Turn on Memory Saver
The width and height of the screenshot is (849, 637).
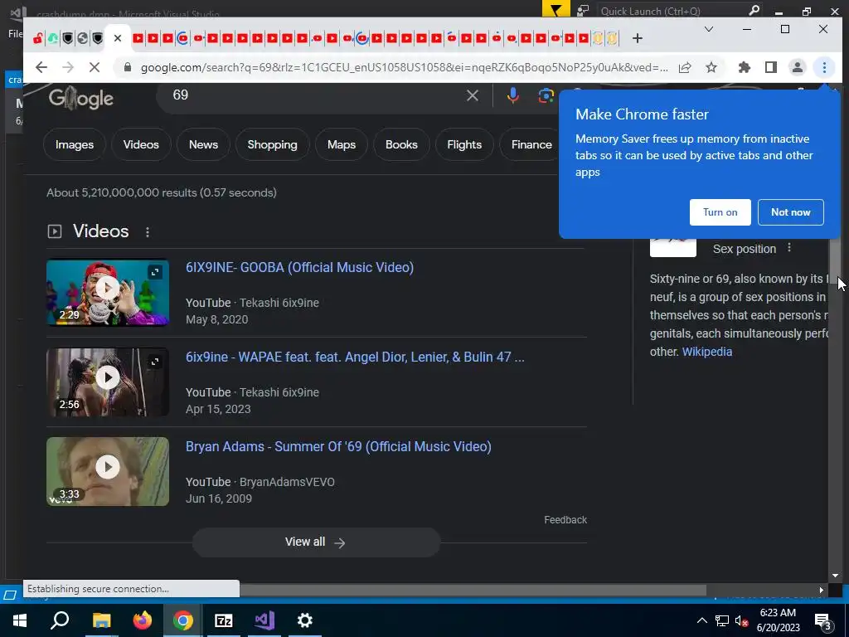pyautogui.click(x=720, y=212)
